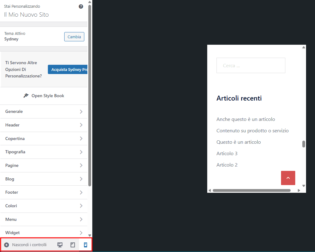The height and width of the screenshot is (252, 315).
Task: Click the Cerca search field
Action: 250,65
